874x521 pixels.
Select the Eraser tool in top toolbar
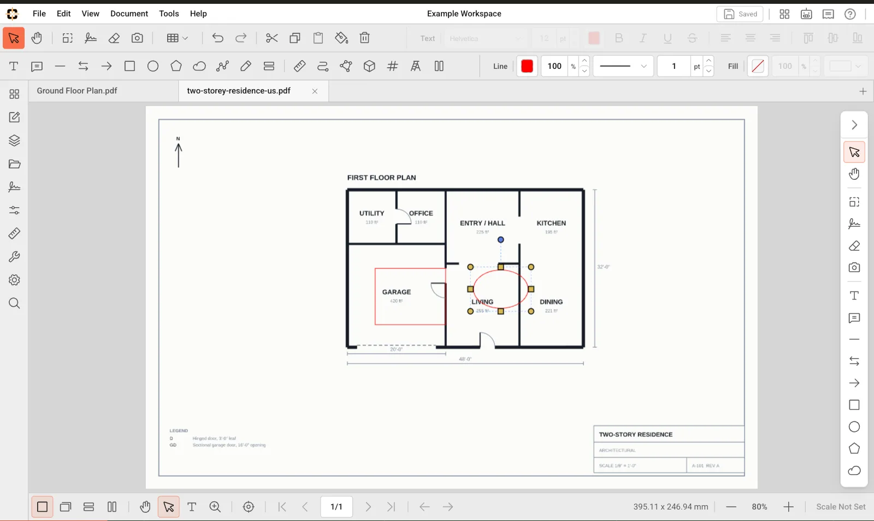[x=114, y=38]
